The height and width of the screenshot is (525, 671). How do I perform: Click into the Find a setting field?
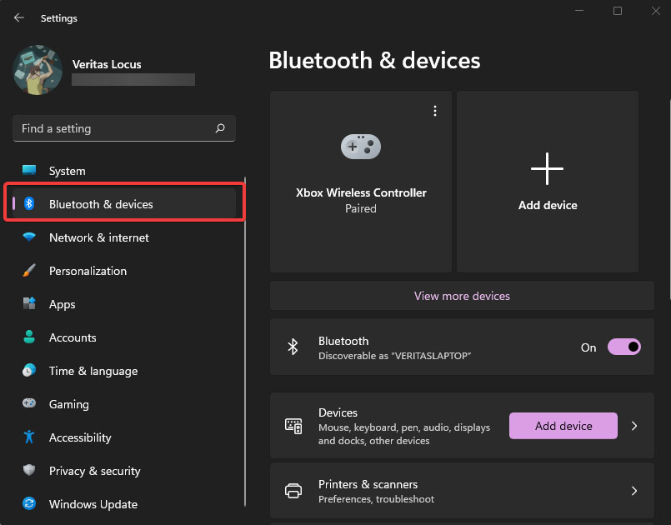coord(113,128)
